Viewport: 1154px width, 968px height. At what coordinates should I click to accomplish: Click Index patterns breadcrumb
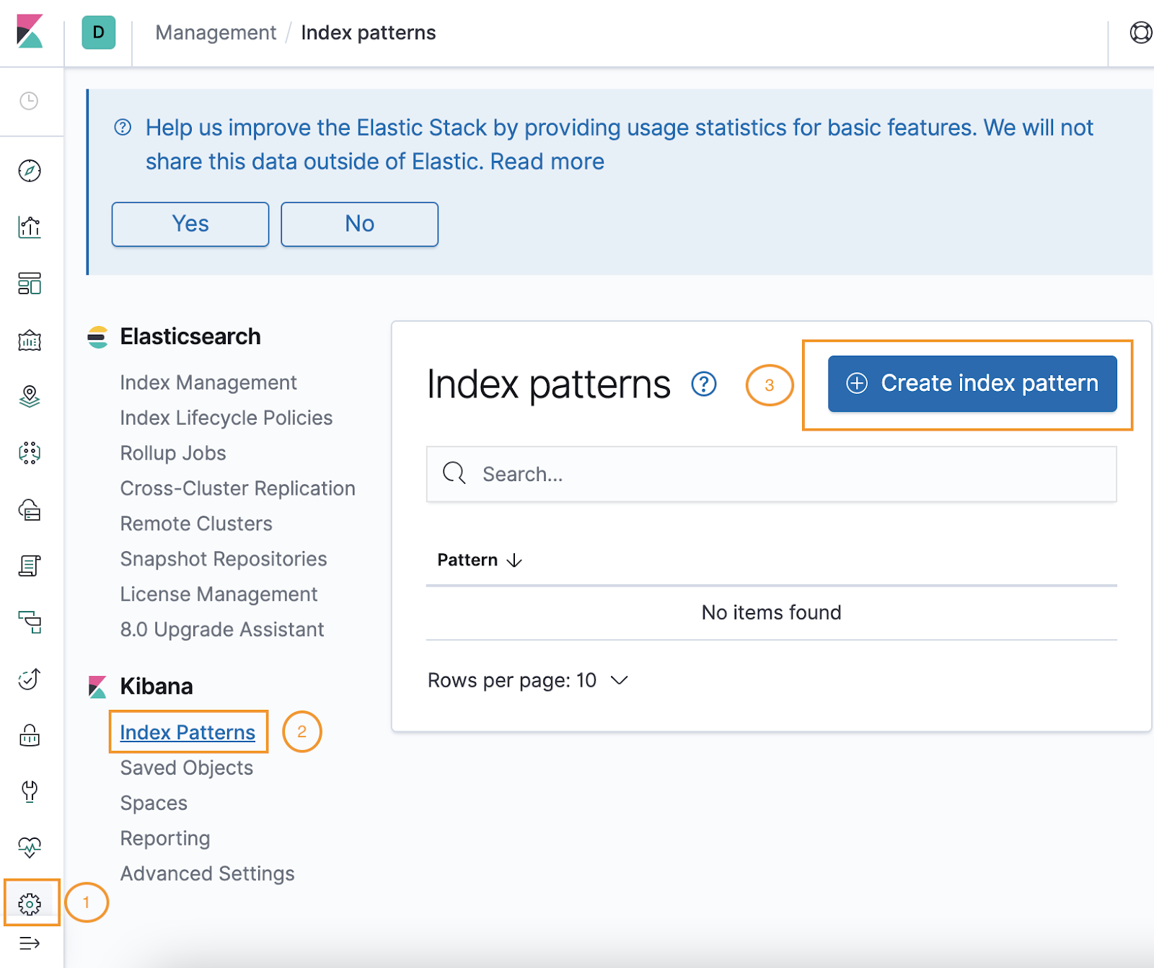(369, 32)
